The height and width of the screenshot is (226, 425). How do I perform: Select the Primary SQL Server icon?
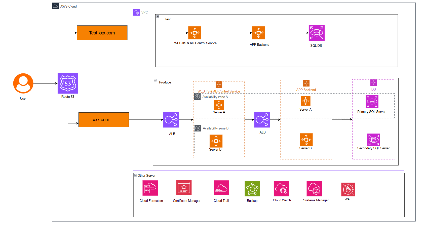[372, 102]
